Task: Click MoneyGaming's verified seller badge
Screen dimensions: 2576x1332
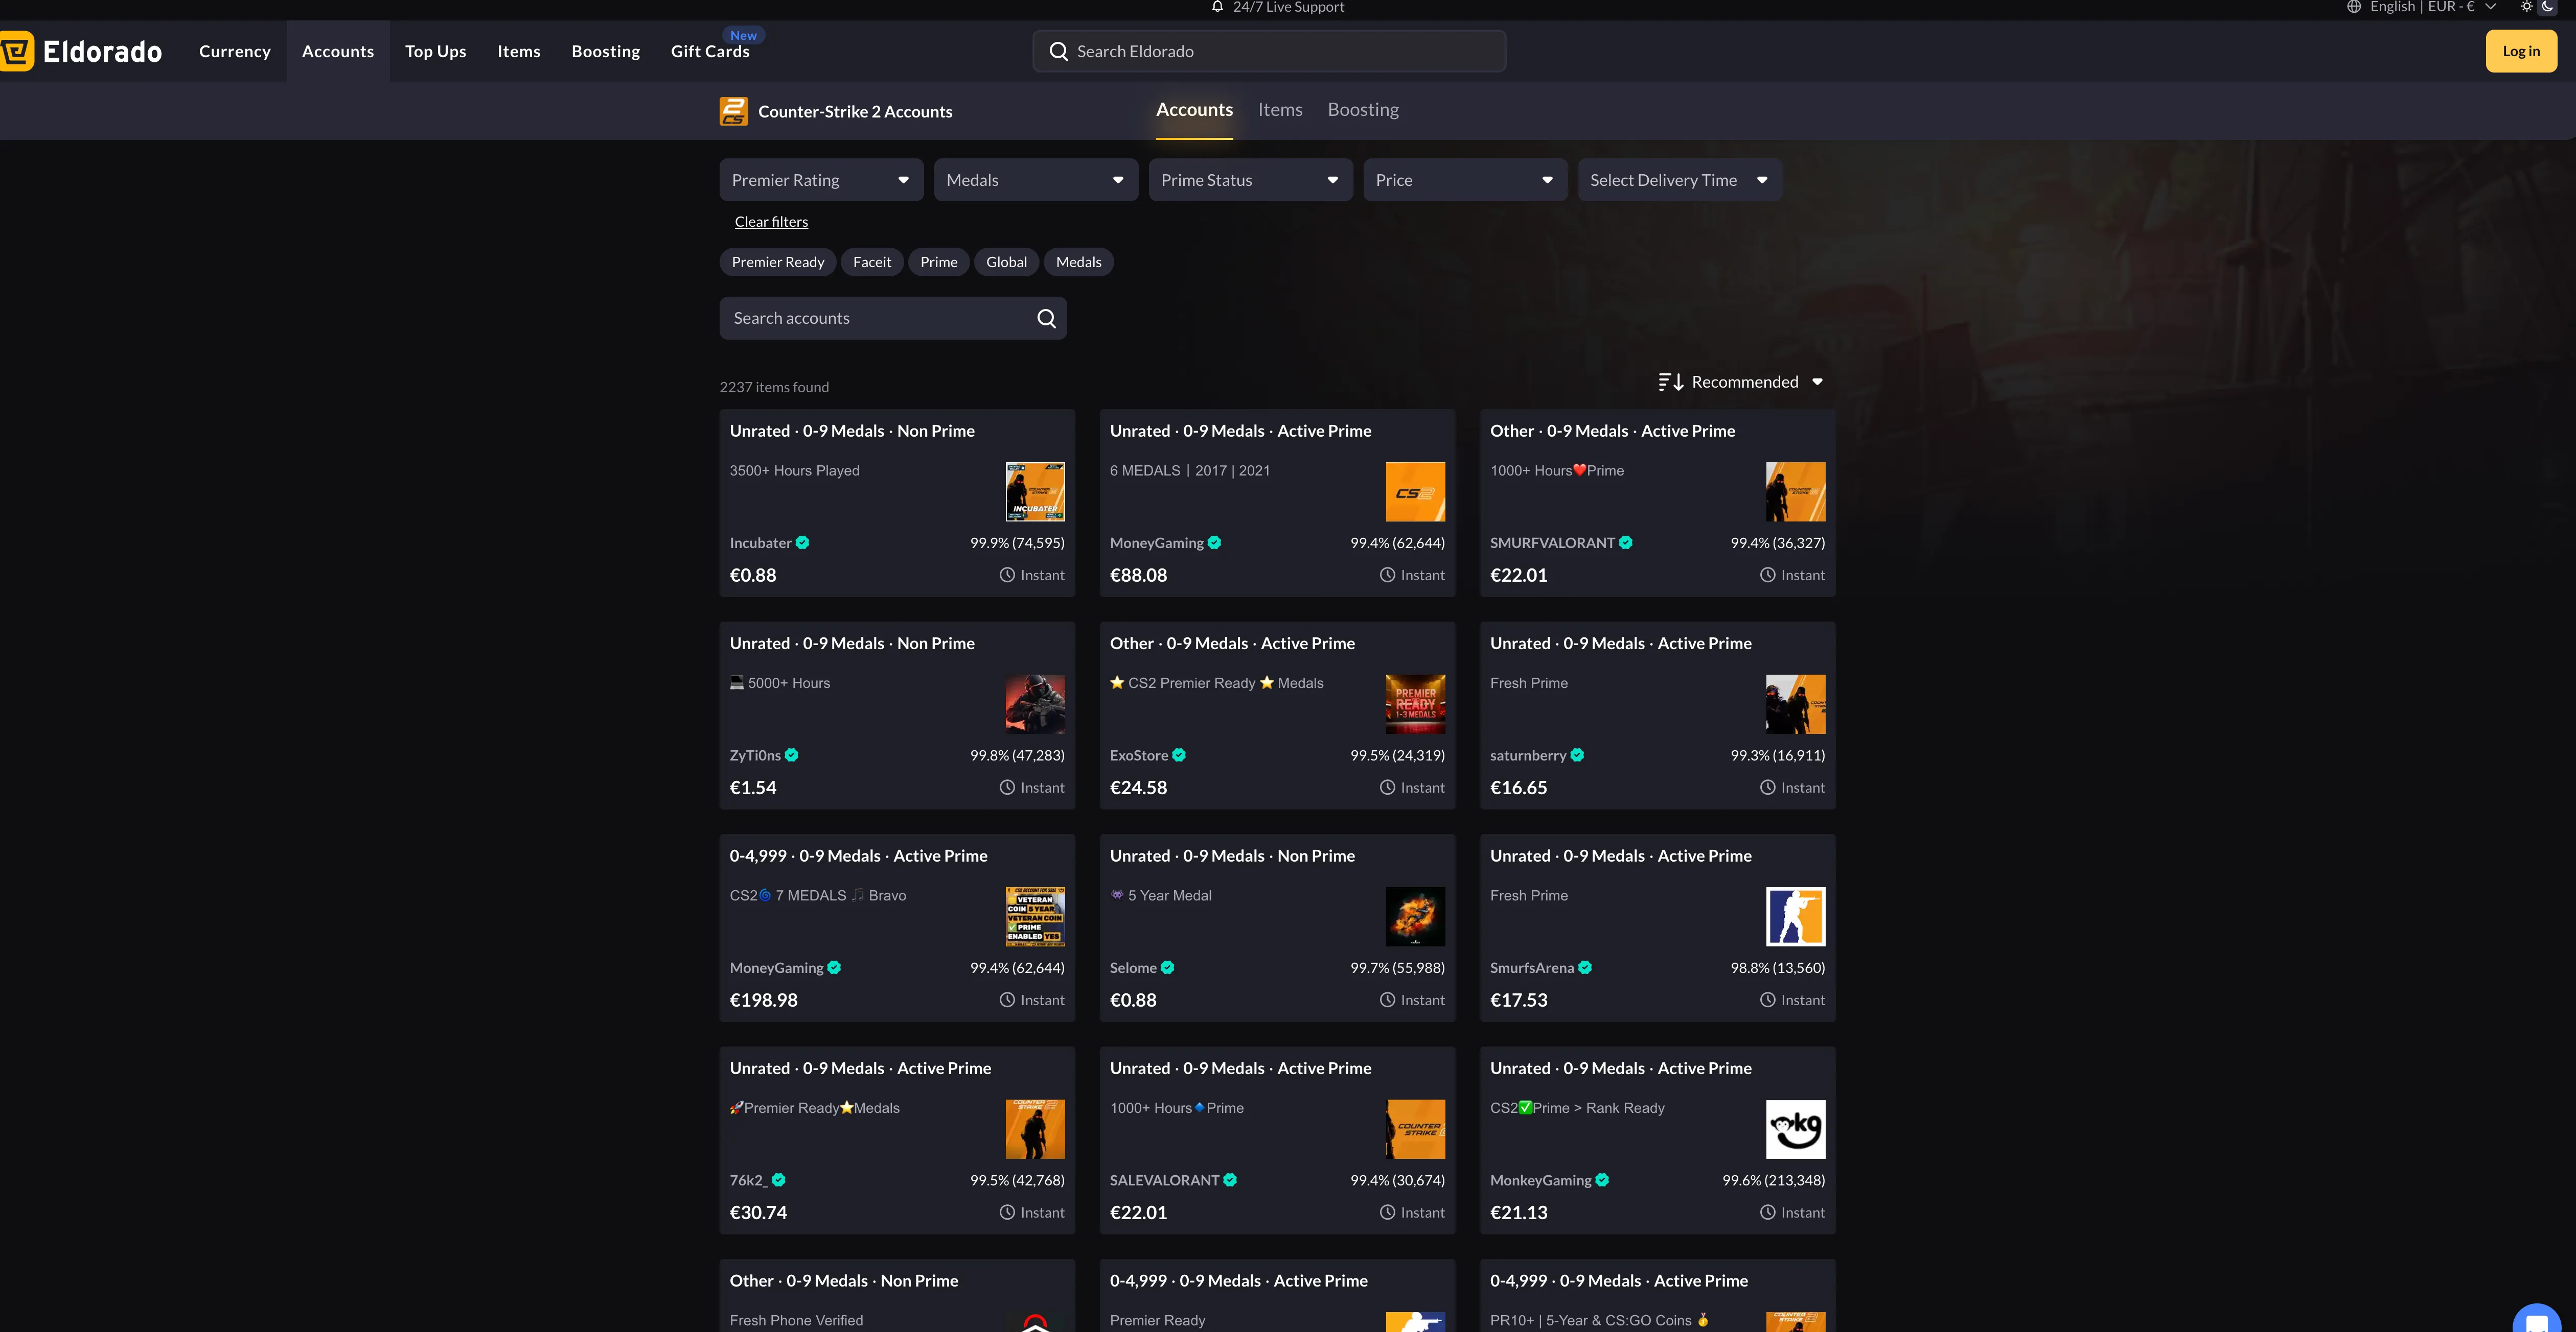Action: coord(1215,542)
